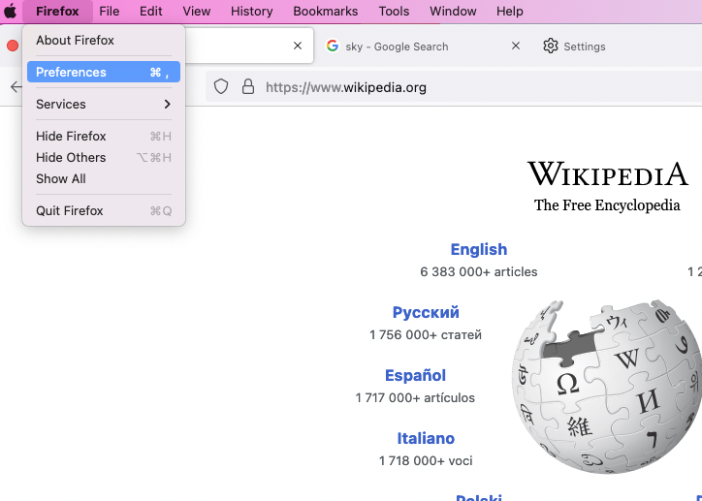Open the English Wikipedia link
The width and height of the screenshot is (702, 501).
tap(479, 250)
